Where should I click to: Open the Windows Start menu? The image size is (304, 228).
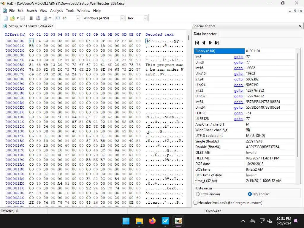click(x=126, y=221)
